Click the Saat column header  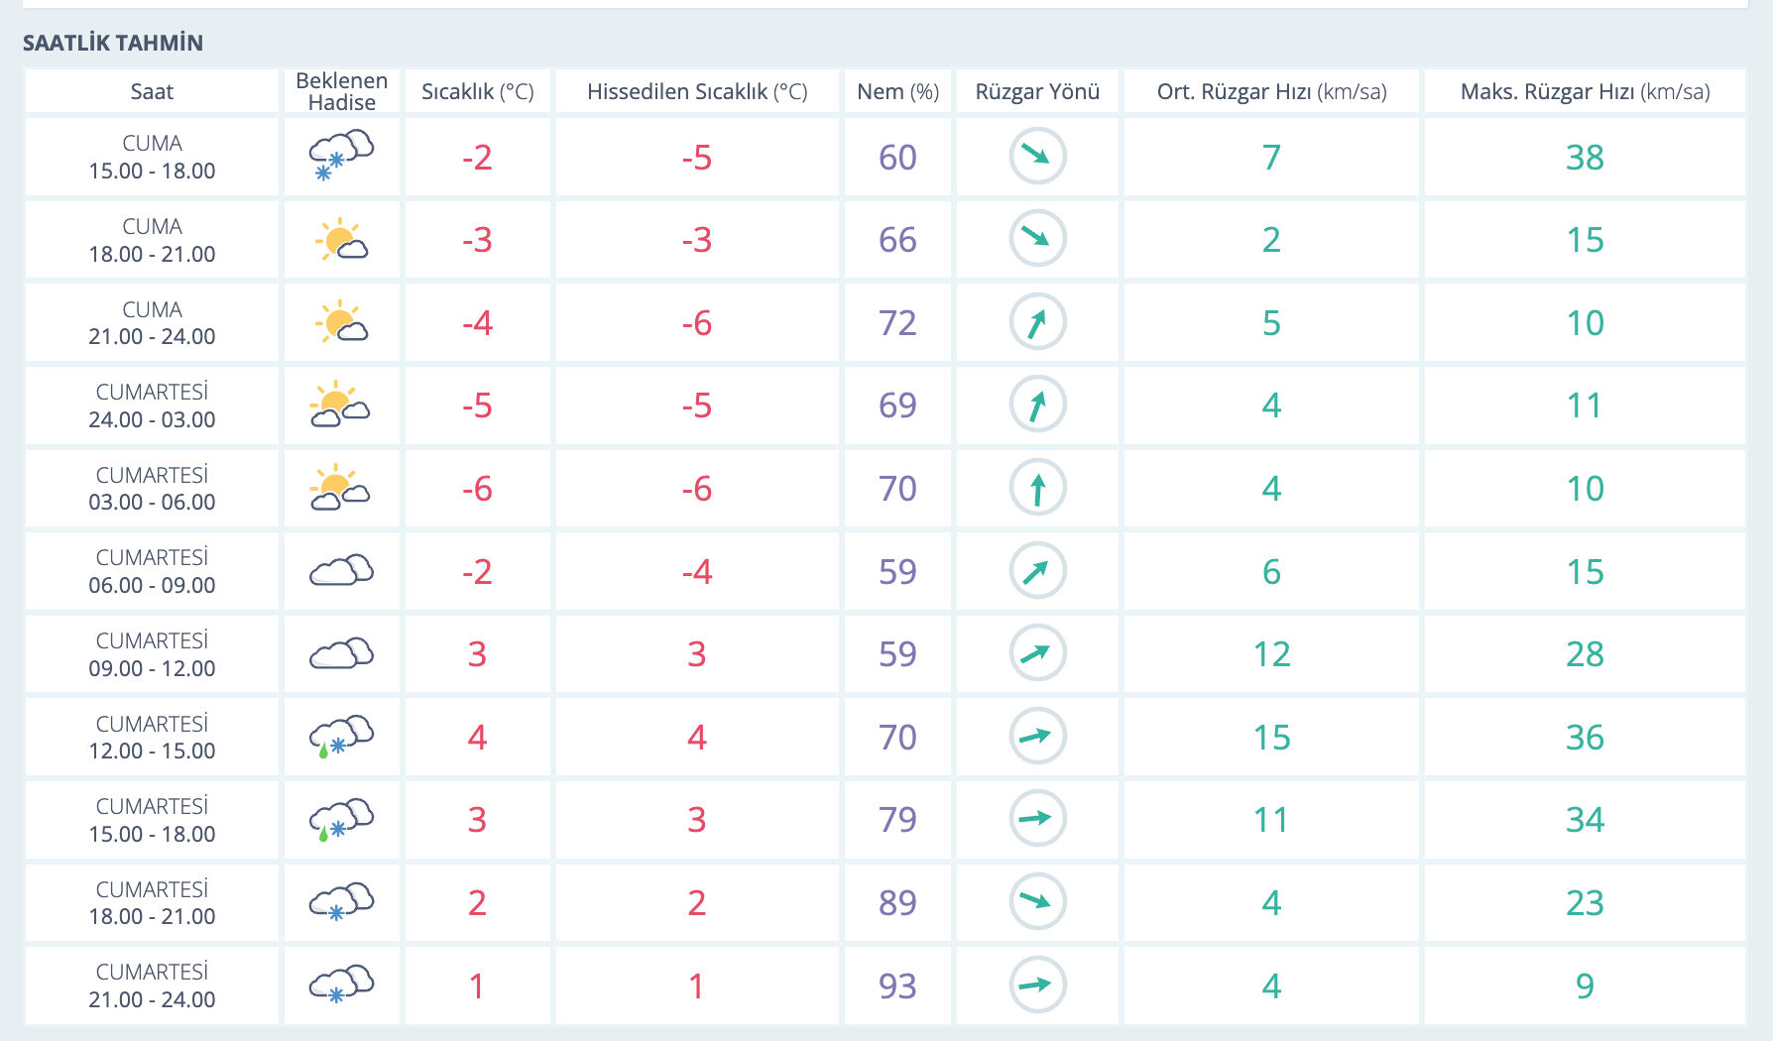152,92
